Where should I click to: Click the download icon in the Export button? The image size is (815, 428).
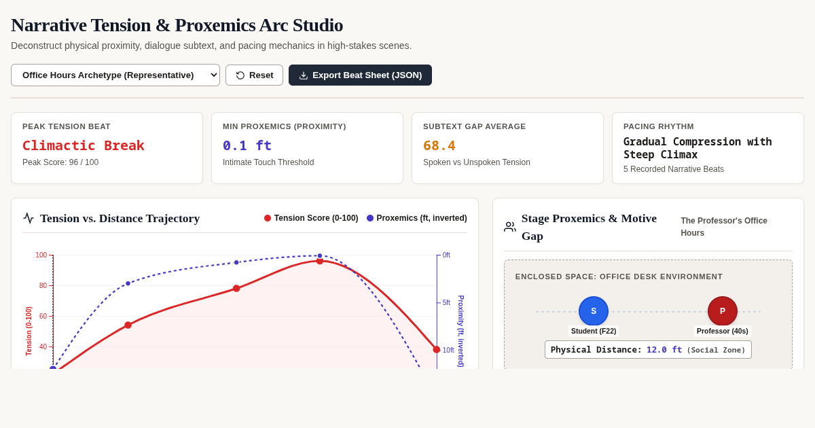[x=304, y=75]
